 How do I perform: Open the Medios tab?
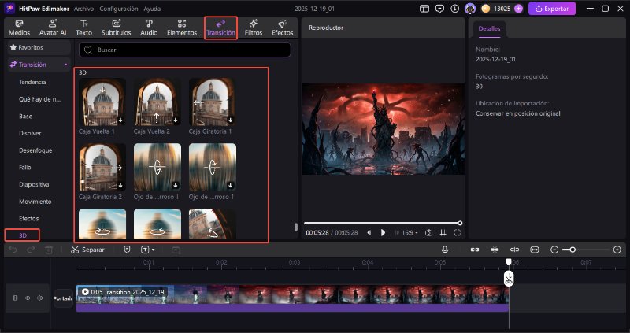19,28
